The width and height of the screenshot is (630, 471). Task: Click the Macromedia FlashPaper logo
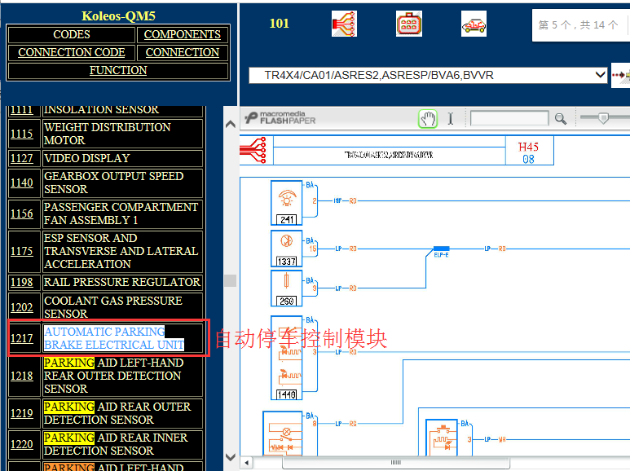tap(280, 117)
